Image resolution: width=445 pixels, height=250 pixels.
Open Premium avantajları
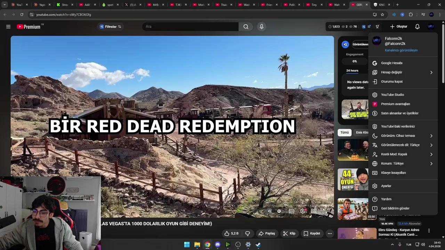[403, 104]
